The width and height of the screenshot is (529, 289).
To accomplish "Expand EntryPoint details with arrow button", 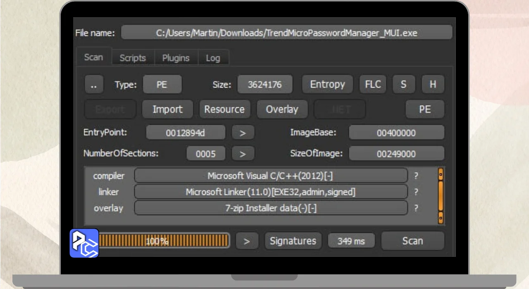I will tap(243, 133).
